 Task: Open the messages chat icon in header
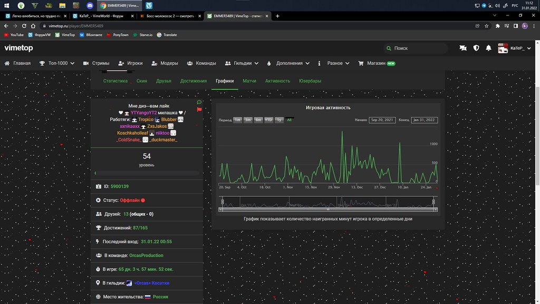coord(463,48)
